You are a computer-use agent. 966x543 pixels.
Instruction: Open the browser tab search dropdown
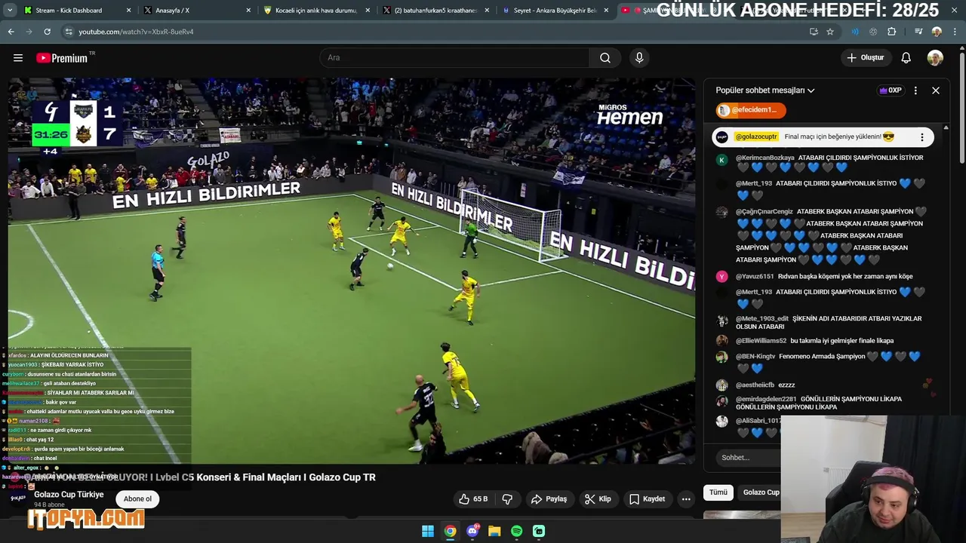tap(10, 11)
